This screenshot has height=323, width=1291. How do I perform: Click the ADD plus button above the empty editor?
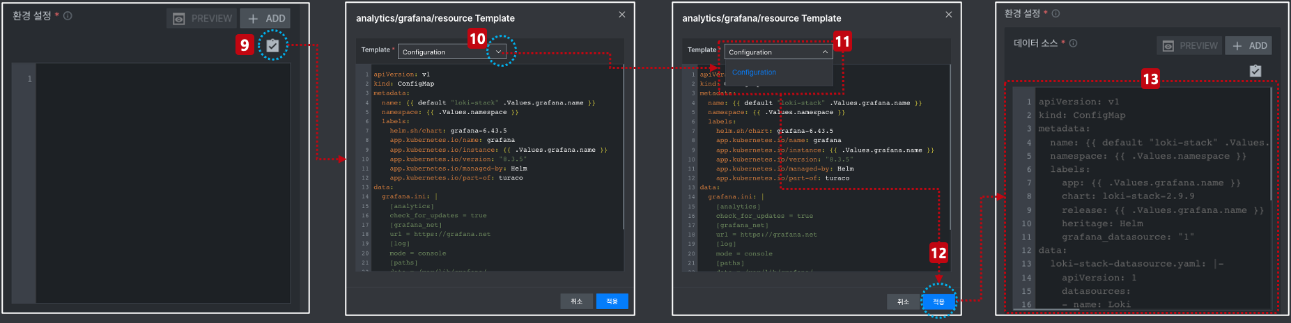pos(265,19)
